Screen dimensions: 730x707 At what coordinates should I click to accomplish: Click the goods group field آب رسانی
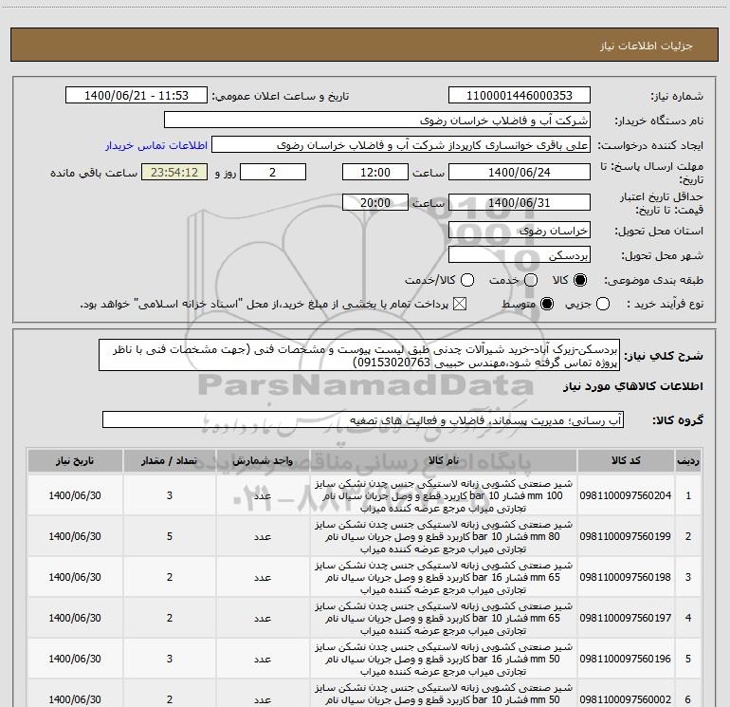coord(363,419)
